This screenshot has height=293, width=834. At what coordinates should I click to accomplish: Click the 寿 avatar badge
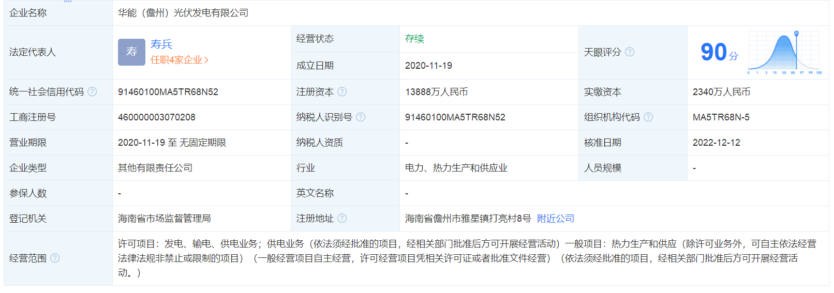(x=131, y=52)
